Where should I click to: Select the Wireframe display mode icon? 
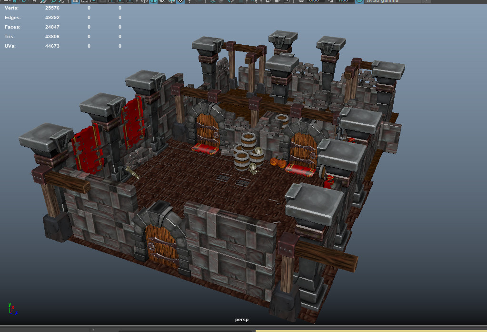[145, 2]
